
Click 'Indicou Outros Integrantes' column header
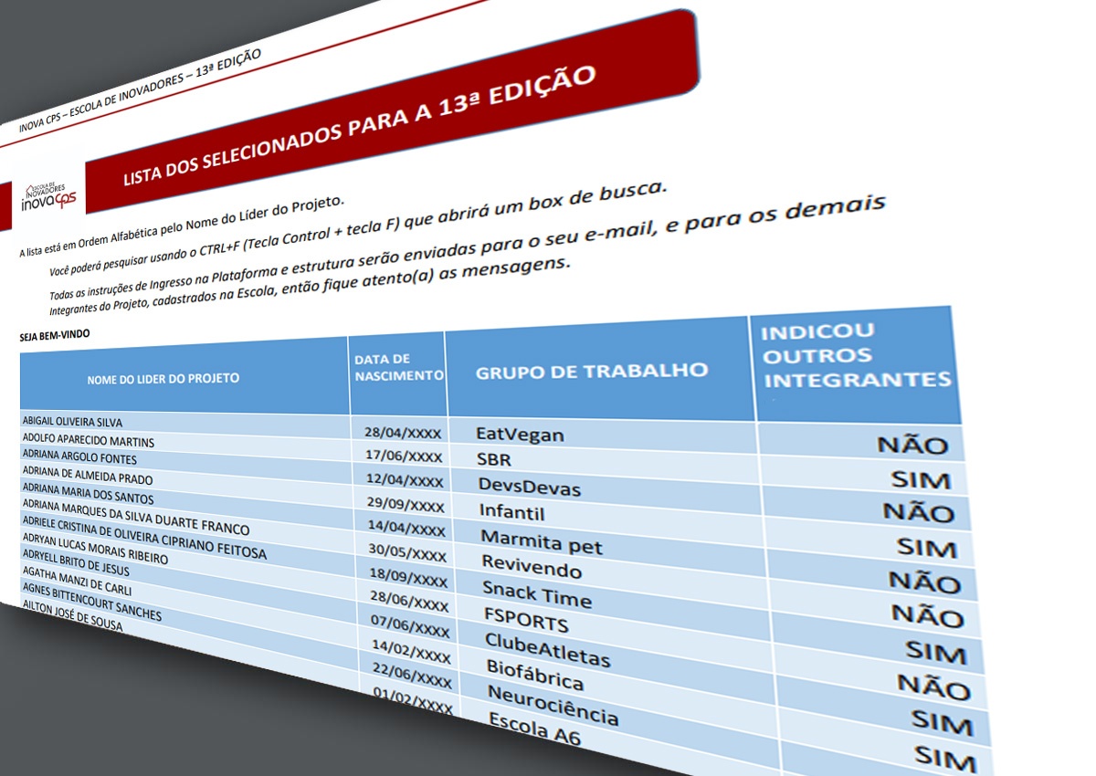click(855, 355)
